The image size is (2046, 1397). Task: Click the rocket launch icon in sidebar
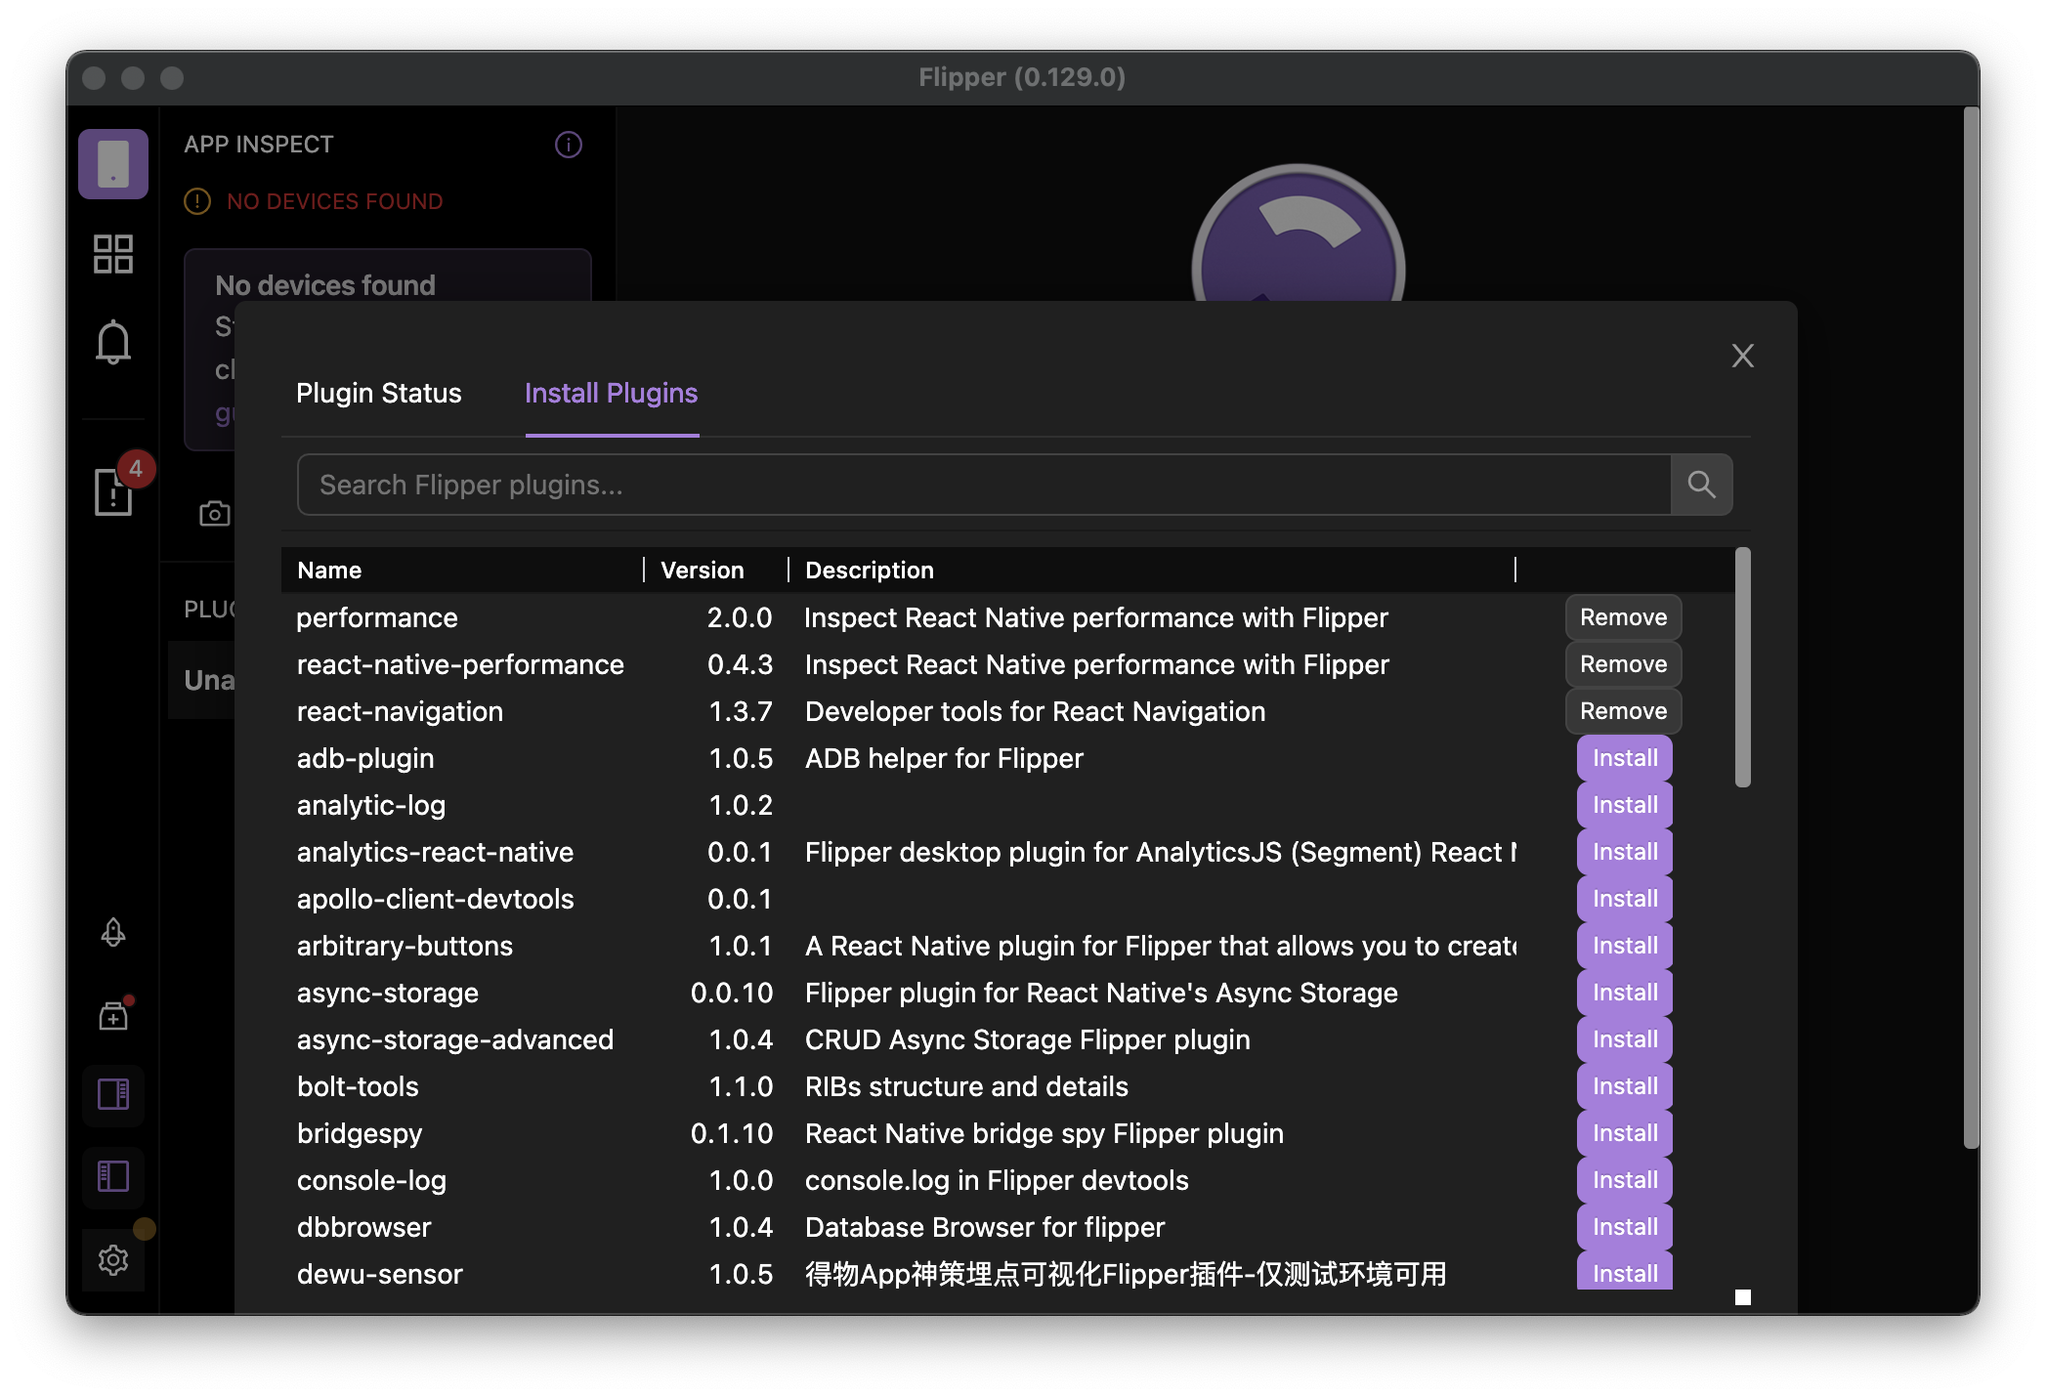[113, 933]
